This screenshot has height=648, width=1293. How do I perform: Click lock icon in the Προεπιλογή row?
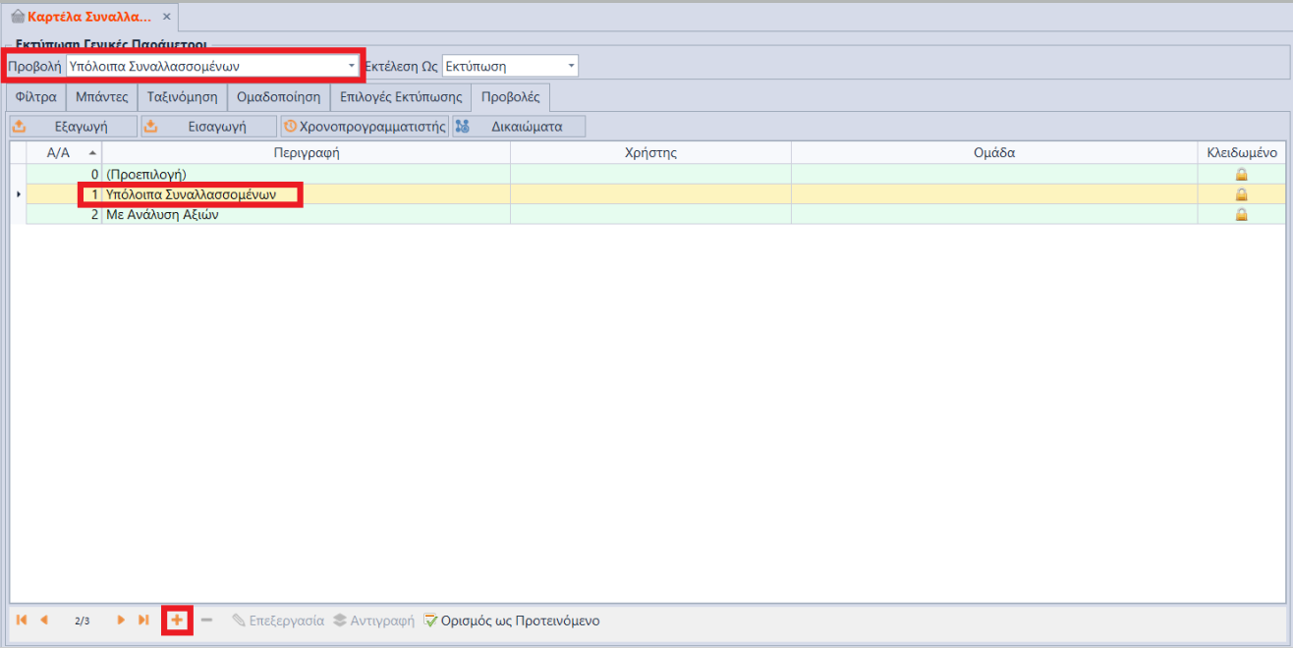tap(1241, 175)
